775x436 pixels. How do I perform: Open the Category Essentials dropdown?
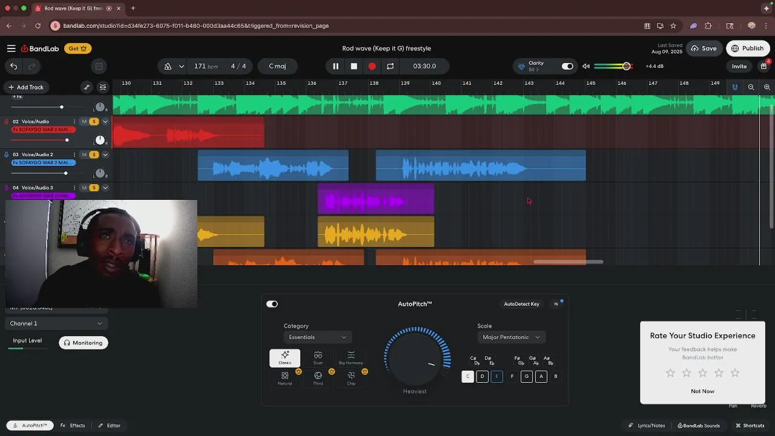click(x=317, y=337)
